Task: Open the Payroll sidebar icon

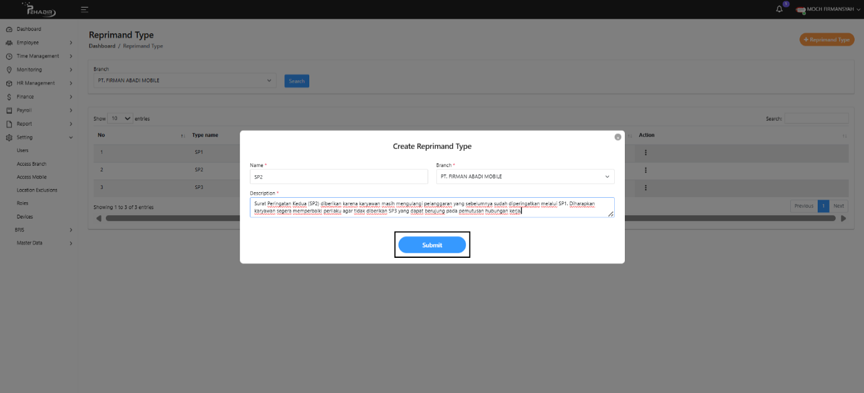Action: pos(9,110)
